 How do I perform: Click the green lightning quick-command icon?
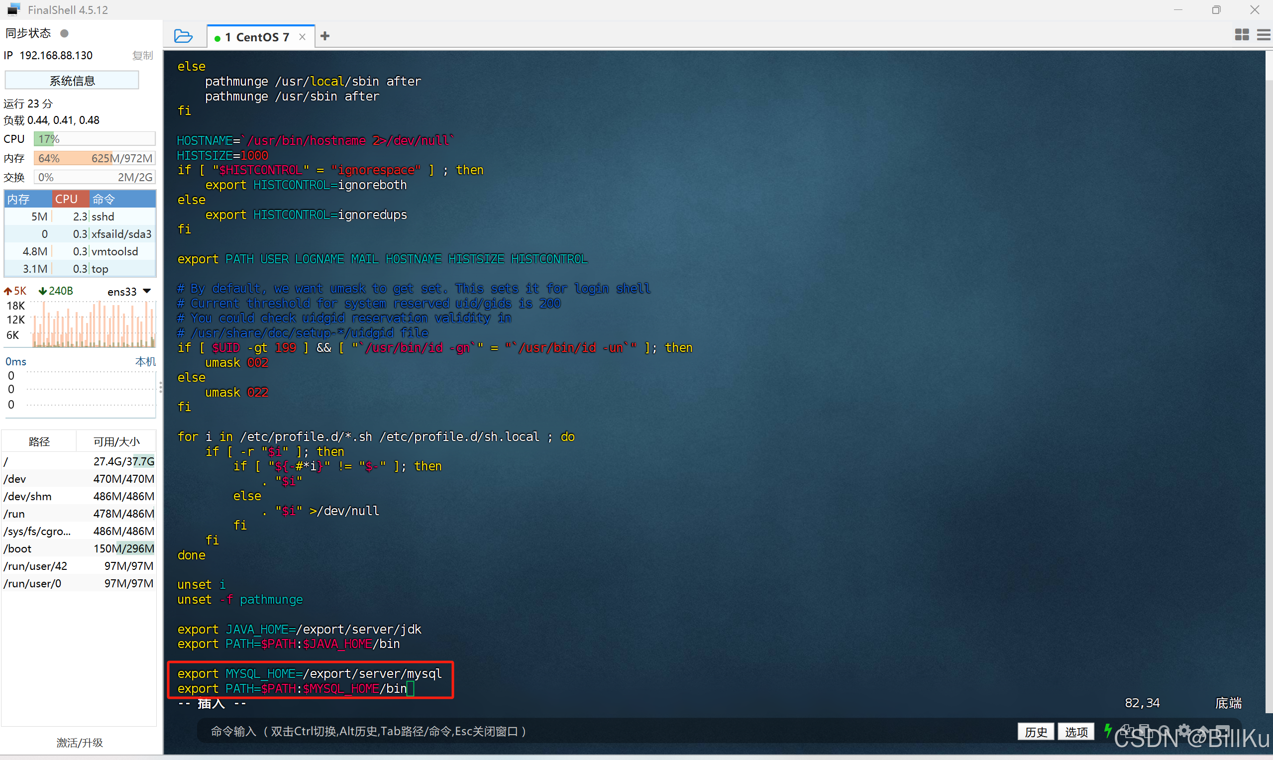[1108, 730]
